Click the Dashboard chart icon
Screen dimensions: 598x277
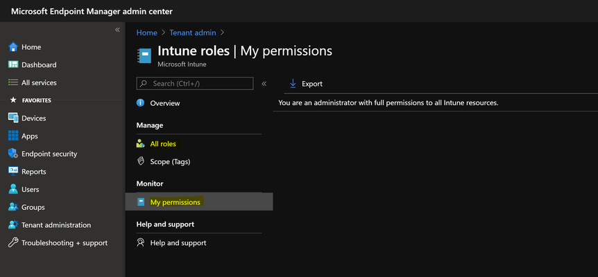pos(13,64)
